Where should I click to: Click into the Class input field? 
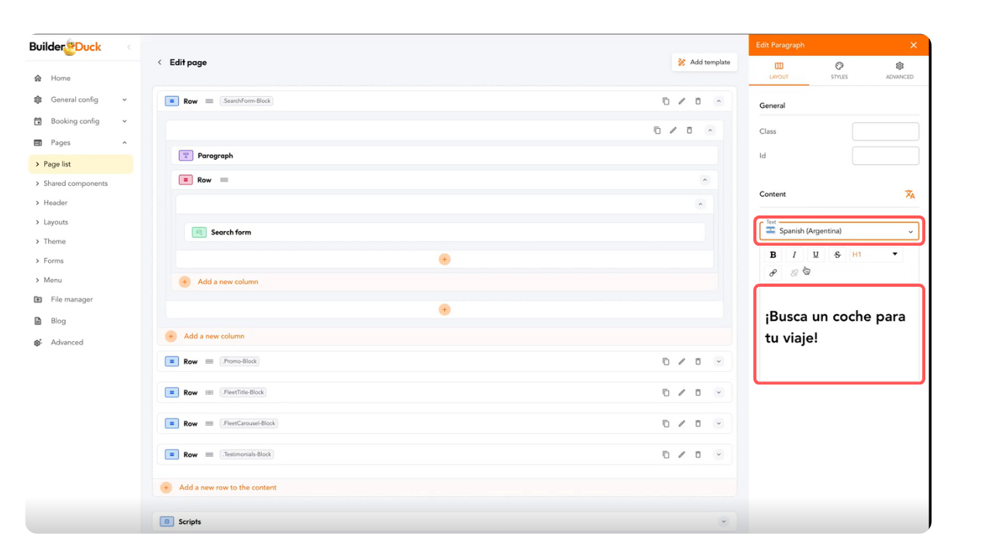coord(885,132)
